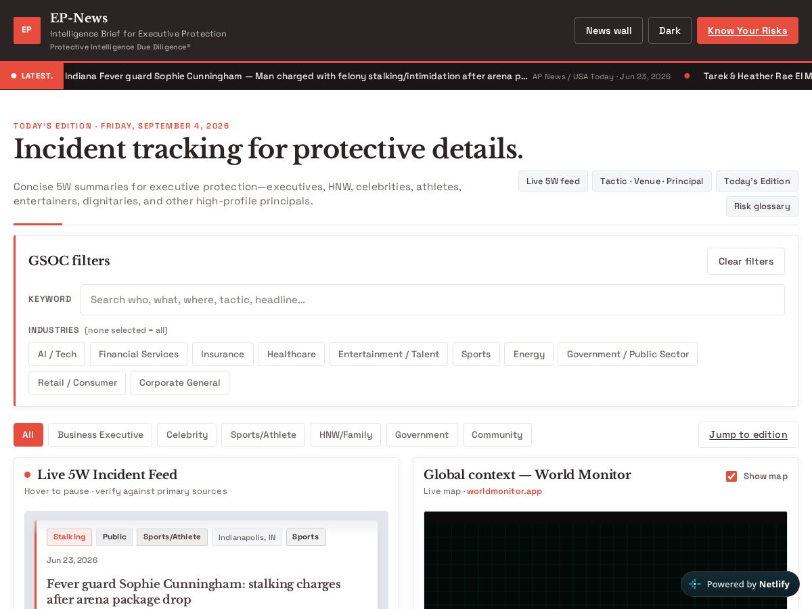Viewport: 812px width, 609px height.
Task: Click the Stalking tag on incident card
Action: 69,537
